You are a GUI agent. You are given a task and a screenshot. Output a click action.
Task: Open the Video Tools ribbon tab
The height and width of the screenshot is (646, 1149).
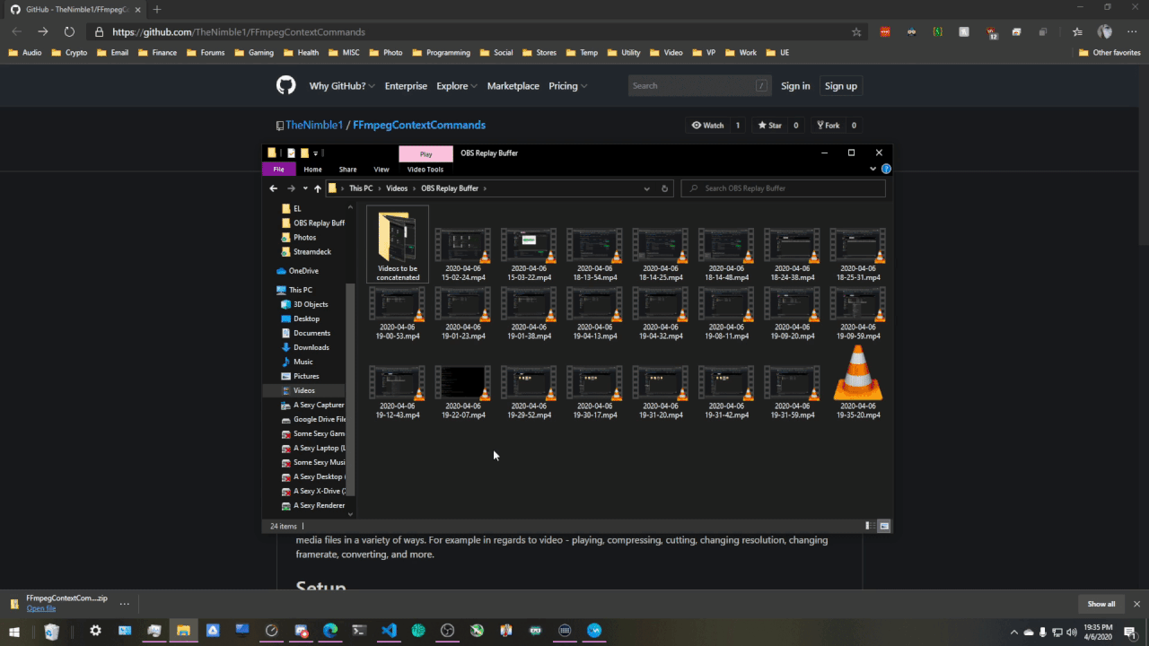425,169
